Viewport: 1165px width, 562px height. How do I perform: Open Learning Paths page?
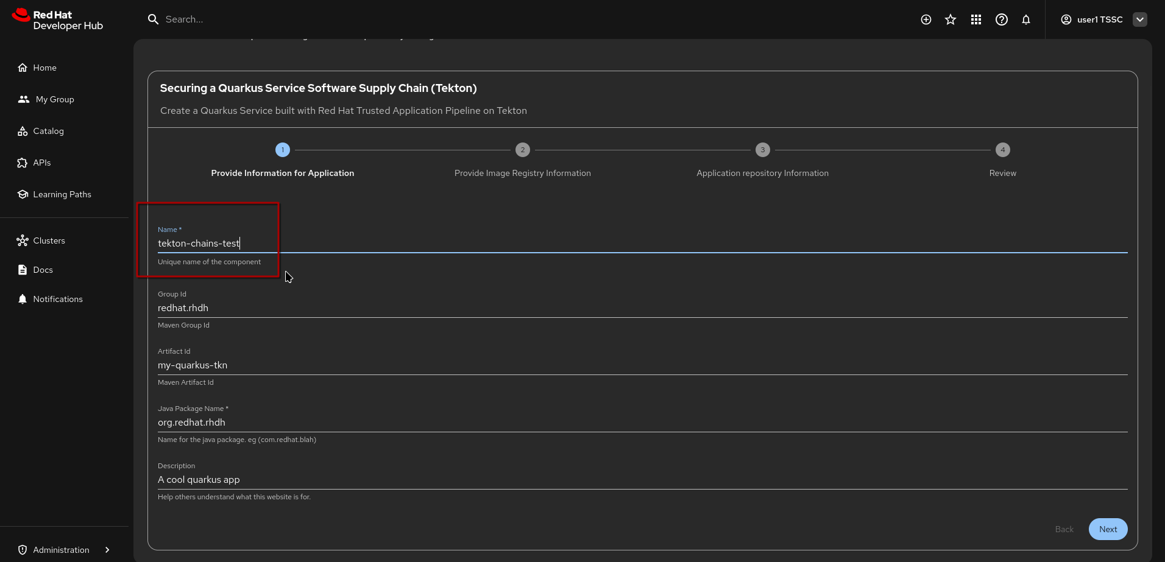[x=62, y=194]
